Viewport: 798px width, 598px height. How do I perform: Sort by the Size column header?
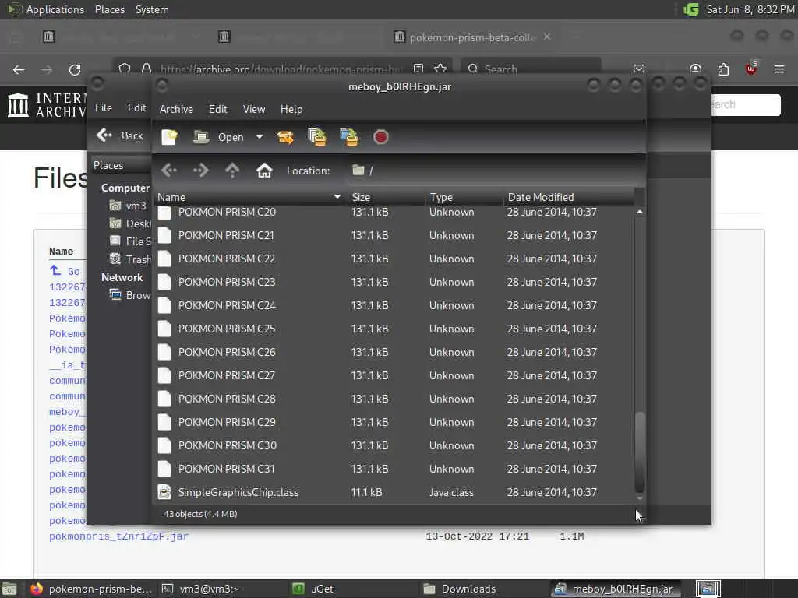click(x=387, y=197)
